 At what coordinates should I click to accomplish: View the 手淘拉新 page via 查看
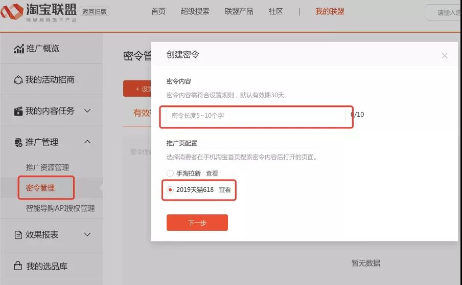pos(212,173)
